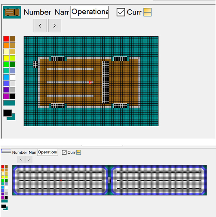
Task: Select the purple swatch in top palette
Action: tap(6, 90)
